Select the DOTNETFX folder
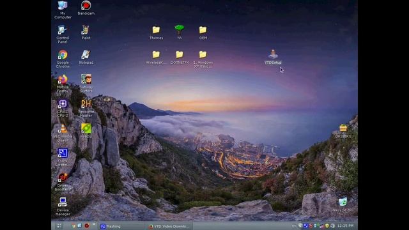 180,57
